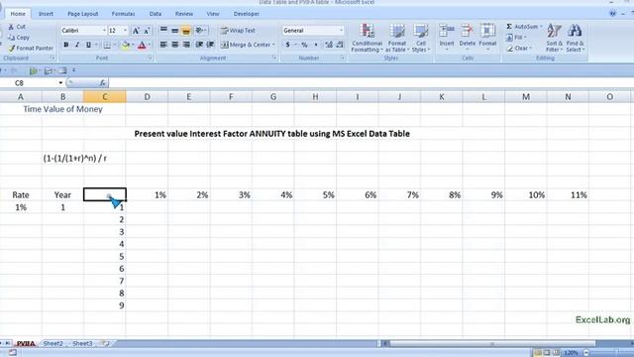Viewport: 634px width, 357px height.
Task: Click the Wrap Text button
Action: click(x=238, y=31)
